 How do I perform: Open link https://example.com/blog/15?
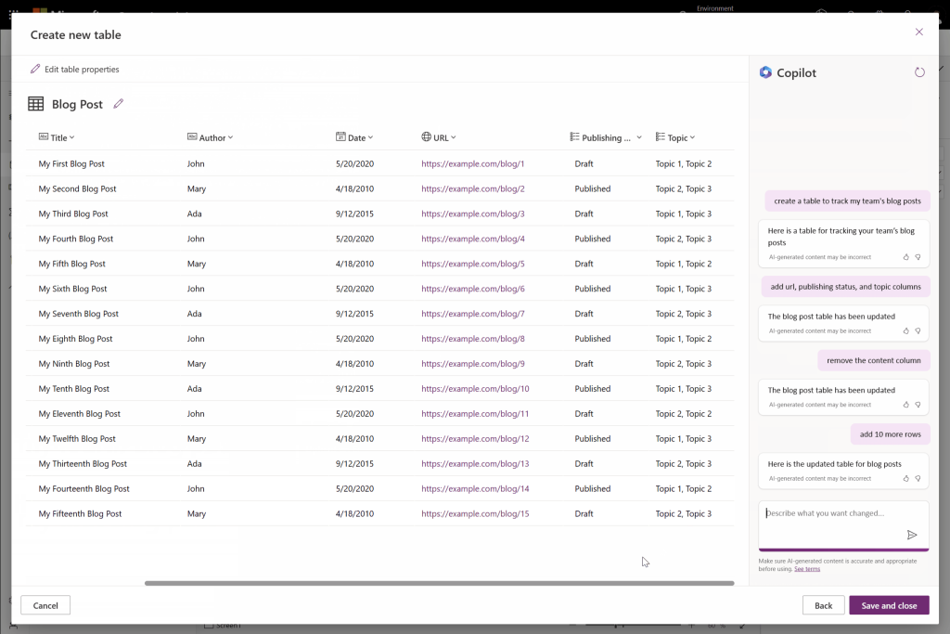point(475,513)
